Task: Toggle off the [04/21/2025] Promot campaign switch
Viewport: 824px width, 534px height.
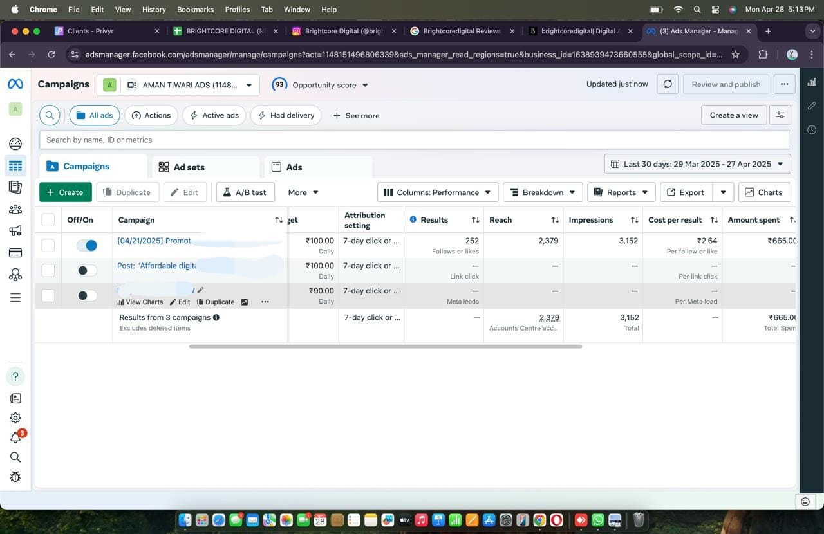Action: pos(87,245)
